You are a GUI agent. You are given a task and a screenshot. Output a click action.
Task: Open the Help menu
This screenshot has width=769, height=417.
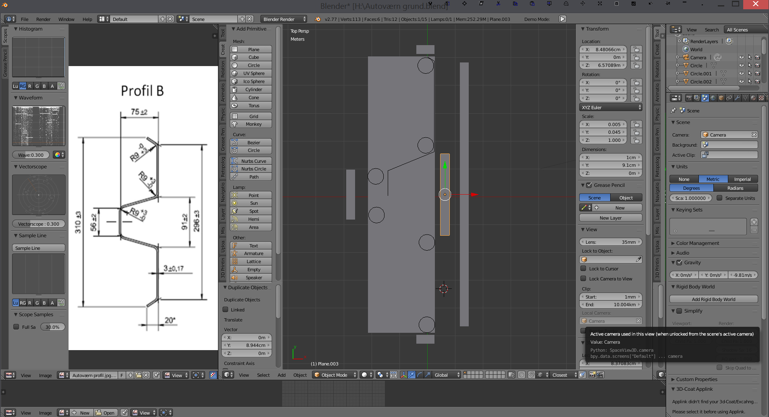click(x=87, y=19)
